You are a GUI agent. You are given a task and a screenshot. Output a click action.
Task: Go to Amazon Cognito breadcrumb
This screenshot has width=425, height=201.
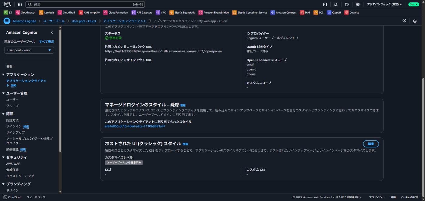tap(24, 21)
